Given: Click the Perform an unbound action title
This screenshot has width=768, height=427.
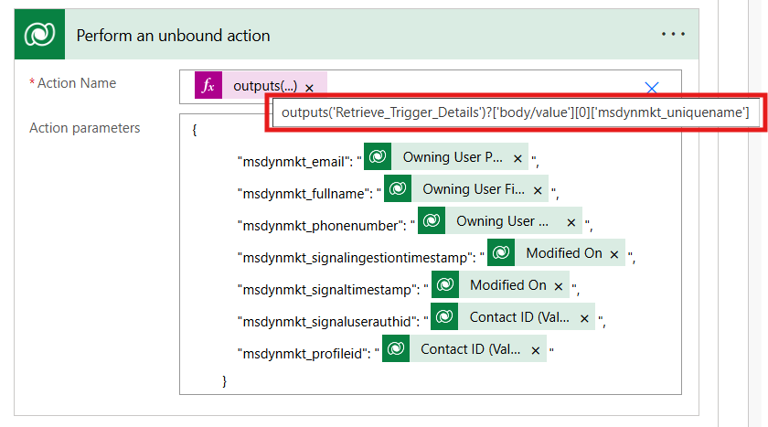Looking at the screenshot, I should pos(173,36).
